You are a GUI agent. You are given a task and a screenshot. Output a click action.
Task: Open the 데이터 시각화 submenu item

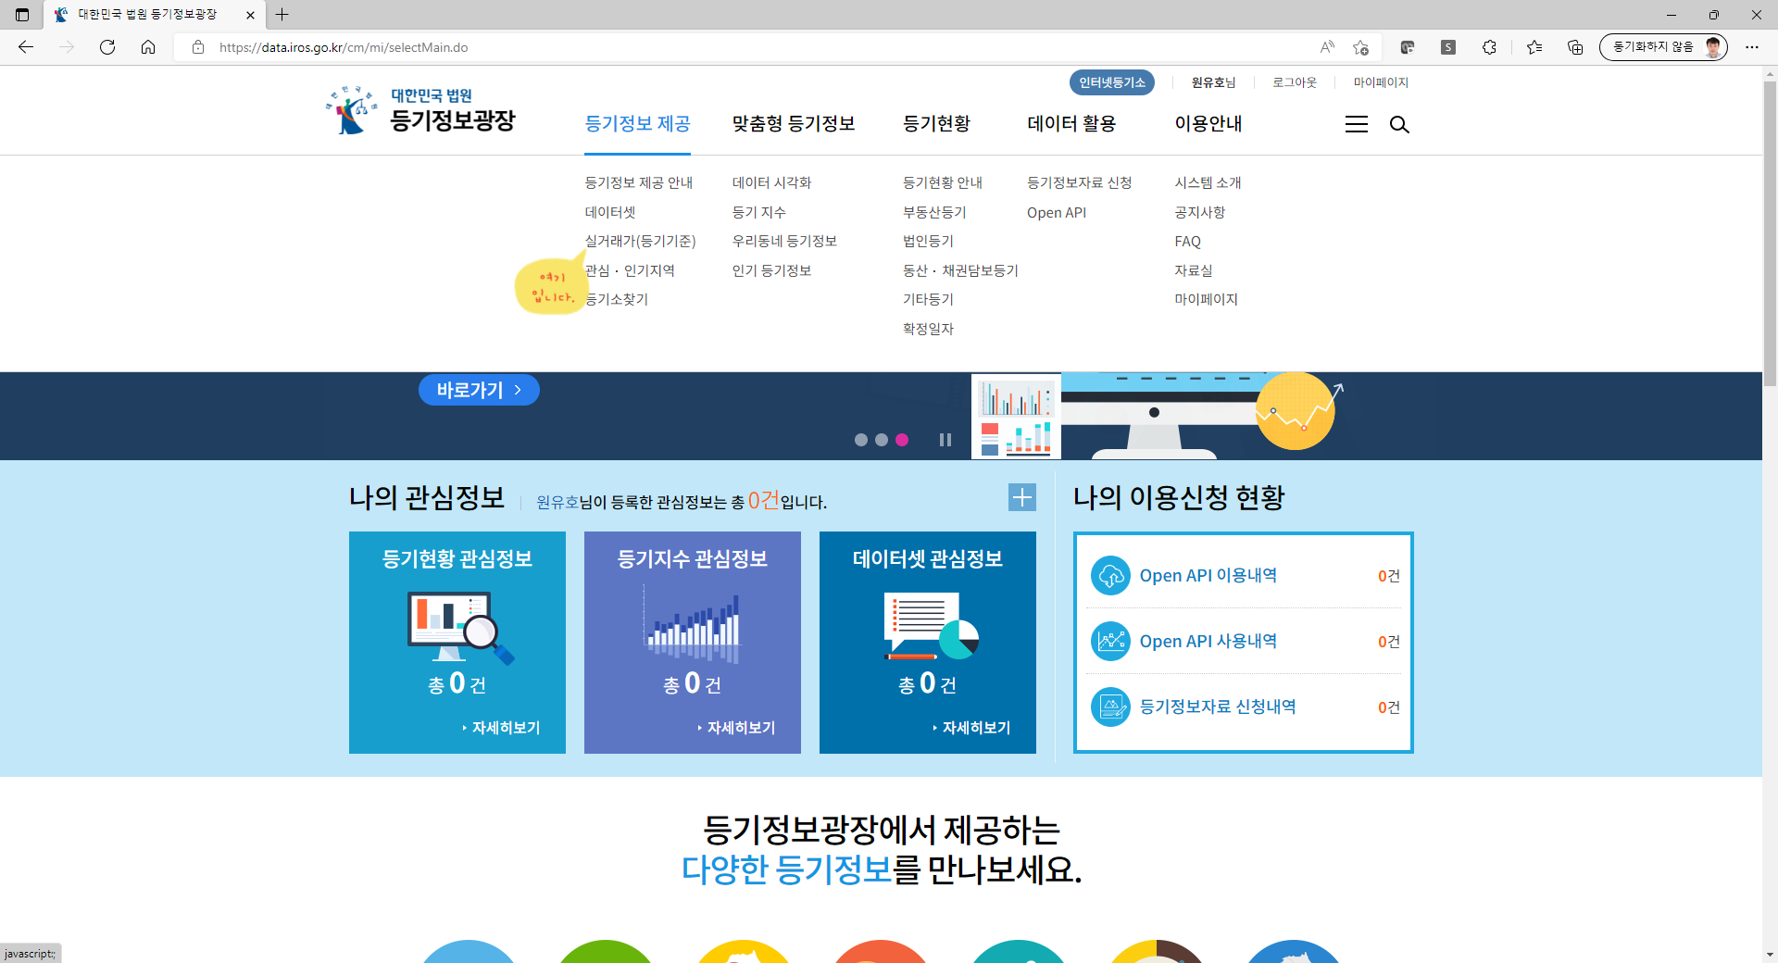point(771,182)
